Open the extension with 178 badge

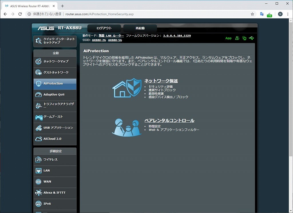tap(269, 14)
